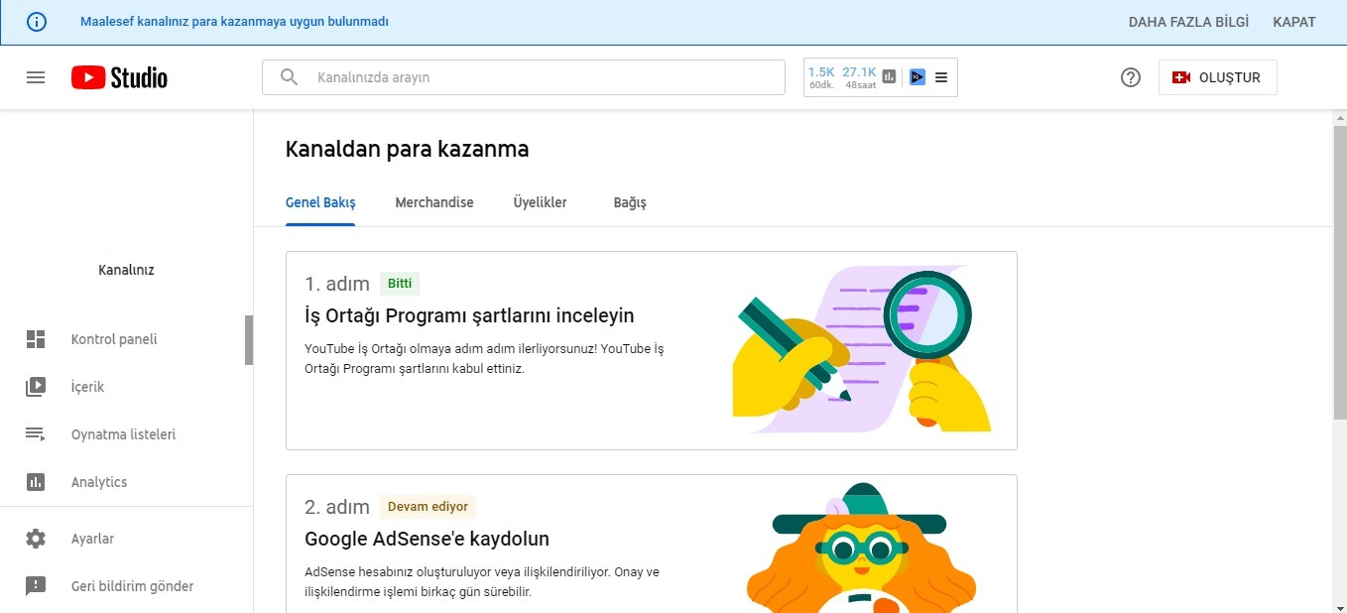The width and height of the screenshot is (1347, 613).
Task: Select the Bağış tab
Action: (630, 202)
